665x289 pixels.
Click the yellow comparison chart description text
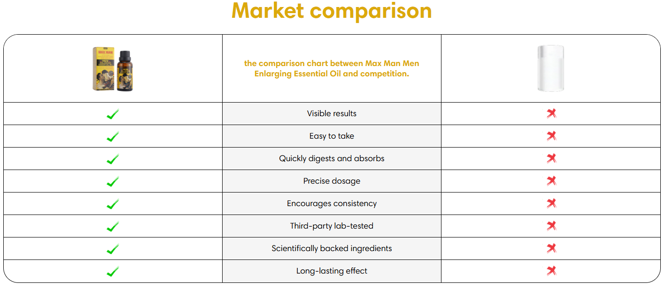click(x=332, y=68)
